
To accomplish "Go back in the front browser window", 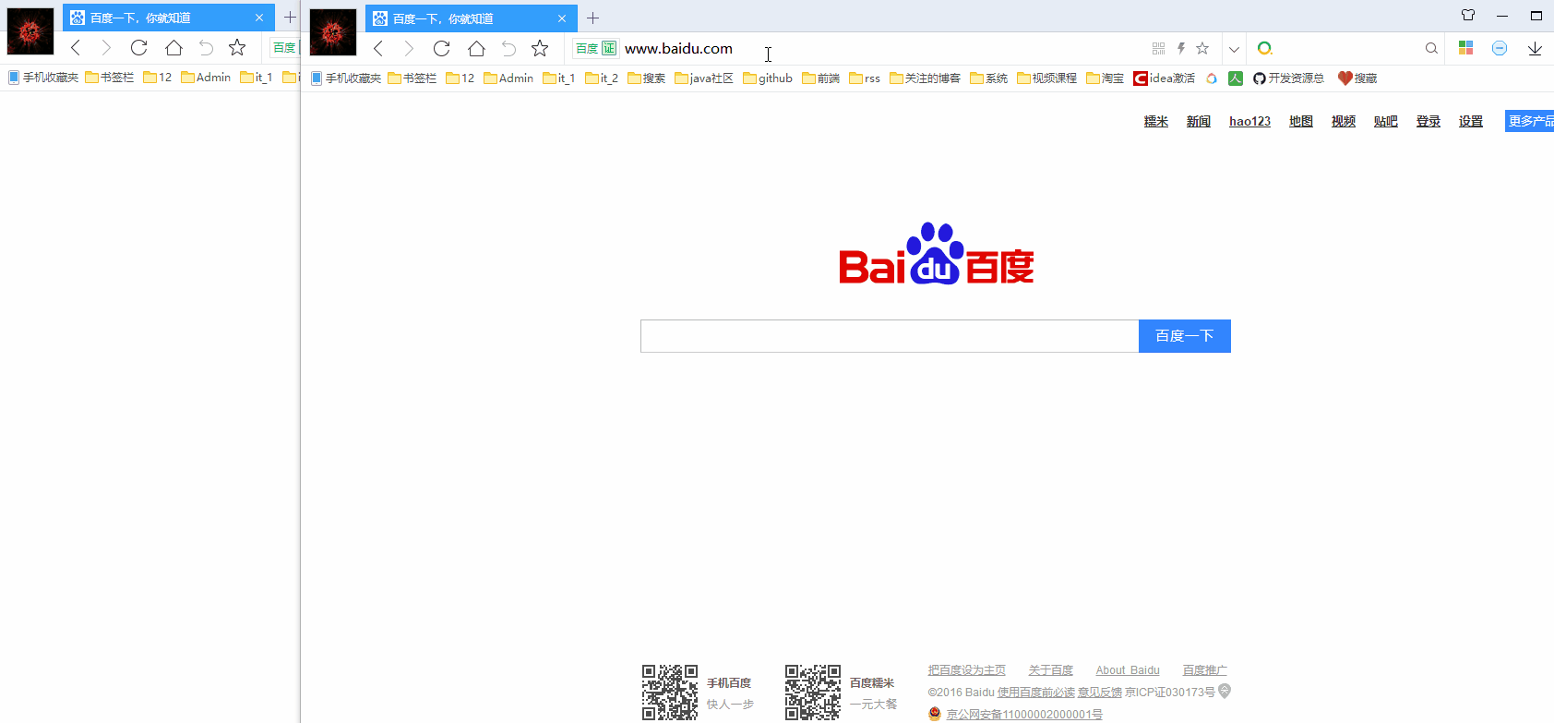I will (x=377, y=48).
